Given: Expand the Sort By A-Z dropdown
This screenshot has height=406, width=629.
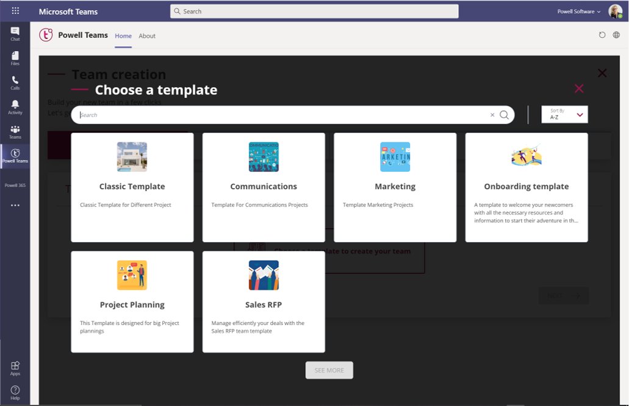Looking at the screenshot, I should tap(564, 114).
